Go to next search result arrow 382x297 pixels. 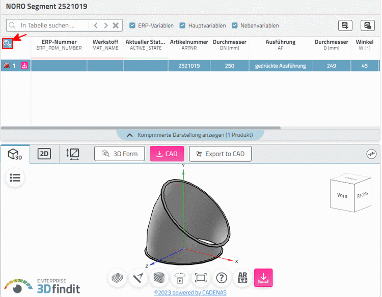coord(106,25)
